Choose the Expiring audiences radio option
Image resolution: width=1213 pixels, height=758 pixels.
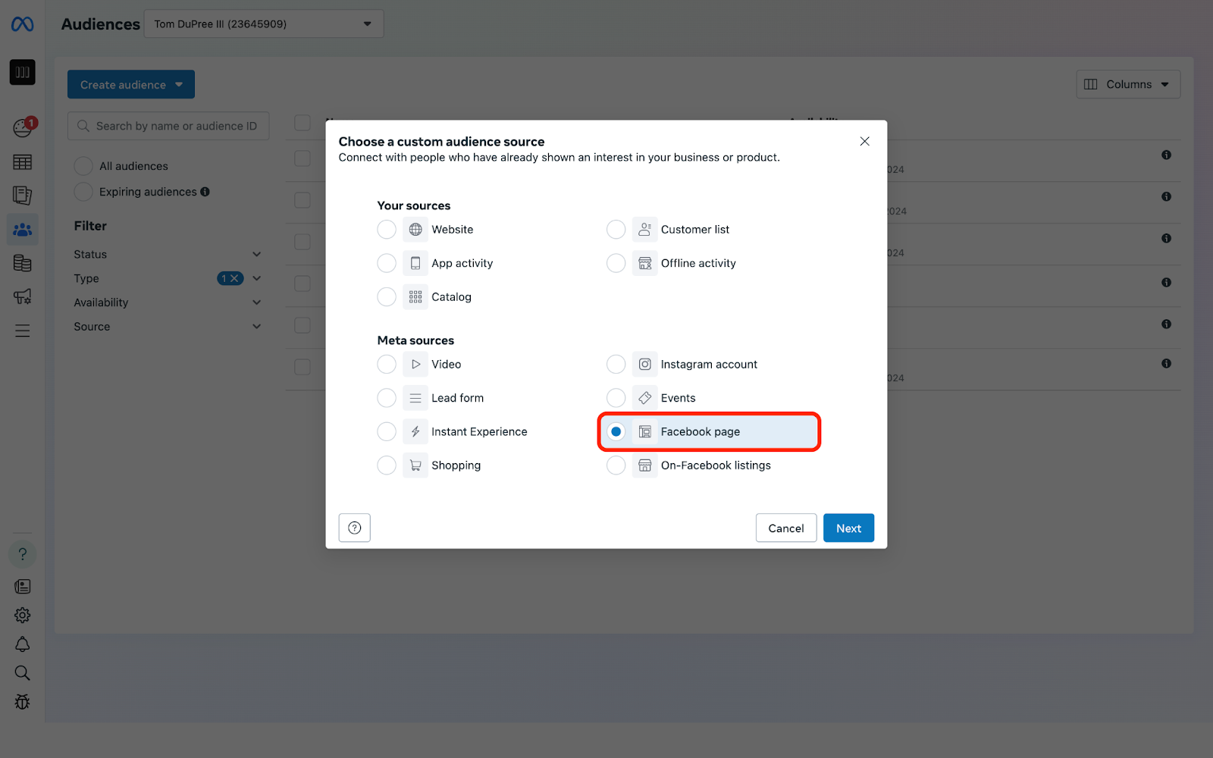click(83, 192)
